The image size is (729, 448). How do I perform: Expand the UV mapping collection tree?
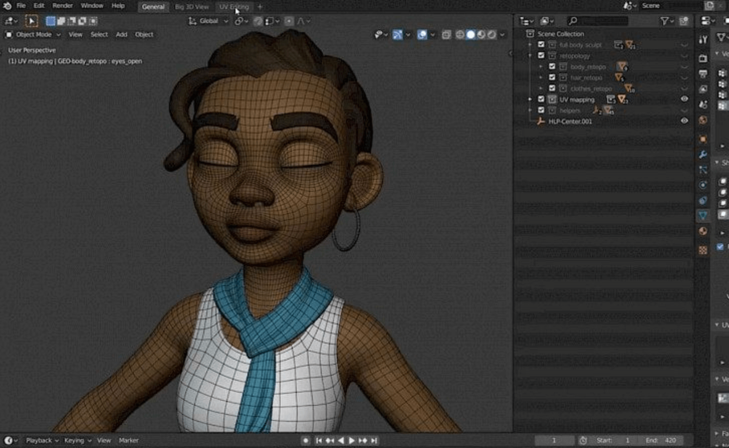[x=530, y=99]
